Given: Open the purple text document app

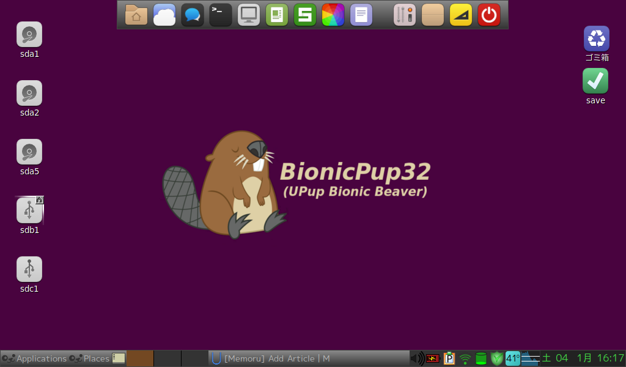Looking at the screenshot, I should click(x=361, y=15).
